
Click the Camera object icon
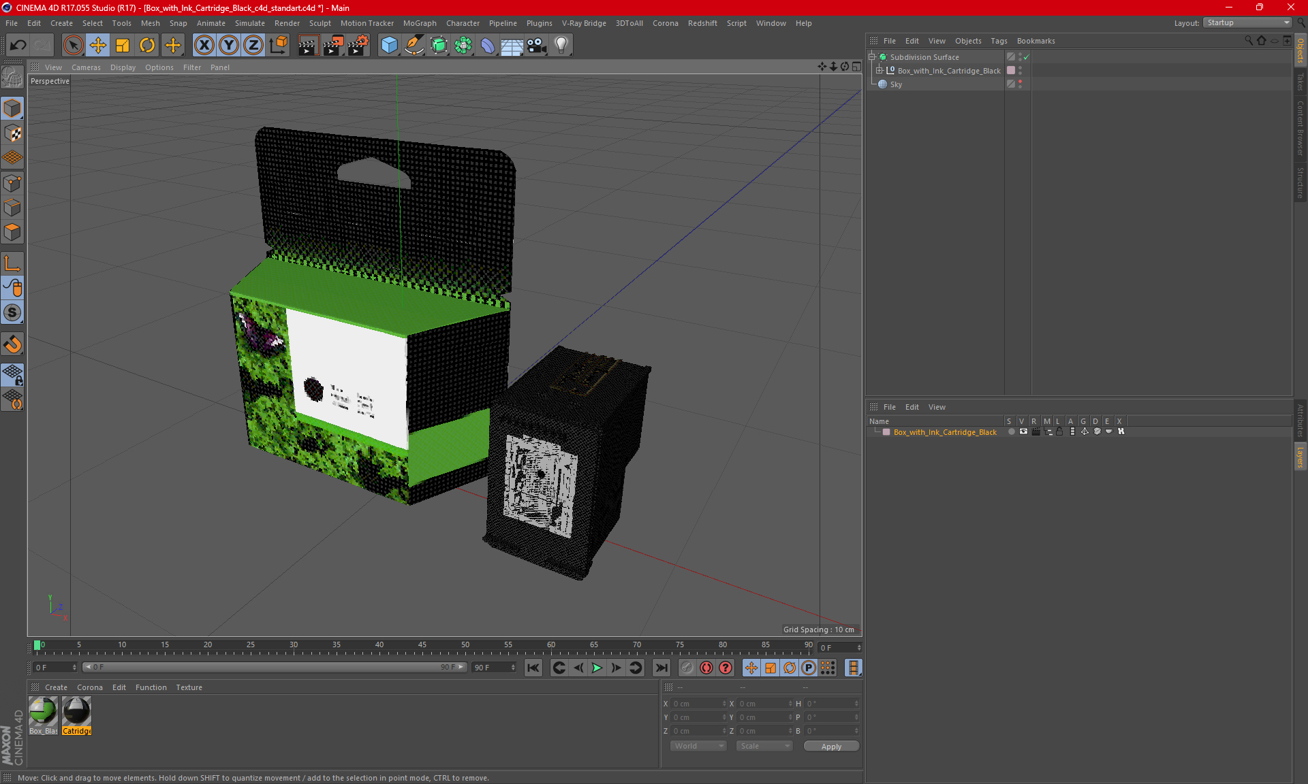point(537,45)
